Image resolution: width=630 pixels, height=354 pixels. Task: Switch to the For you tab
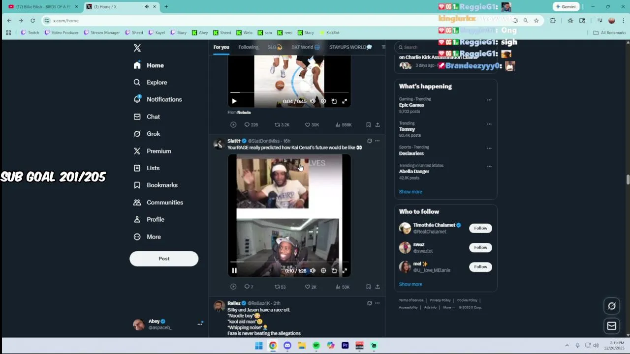[x=221, y=47]
